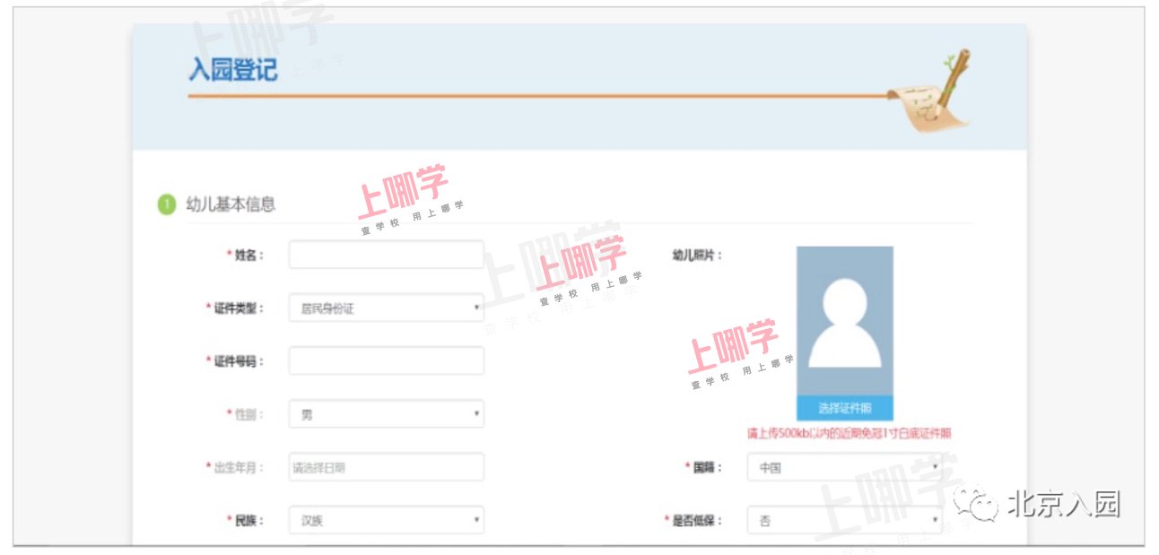Expand the 性别 dropdown showing 男

[386, 414]
